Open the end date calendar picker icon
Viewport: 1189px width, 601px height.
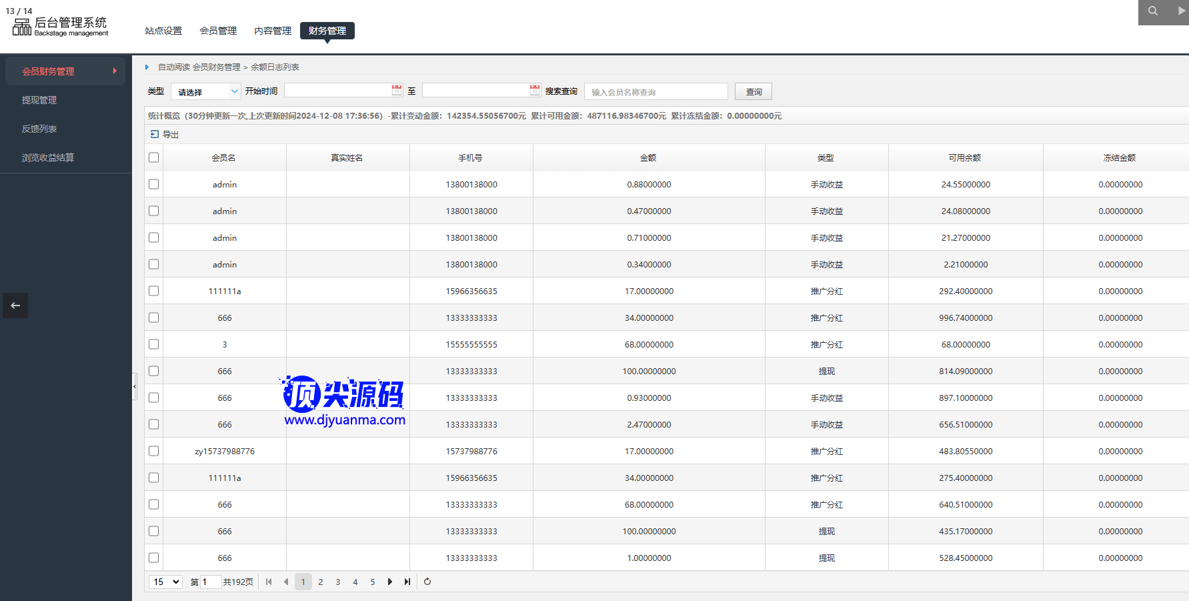pos(535,90)
